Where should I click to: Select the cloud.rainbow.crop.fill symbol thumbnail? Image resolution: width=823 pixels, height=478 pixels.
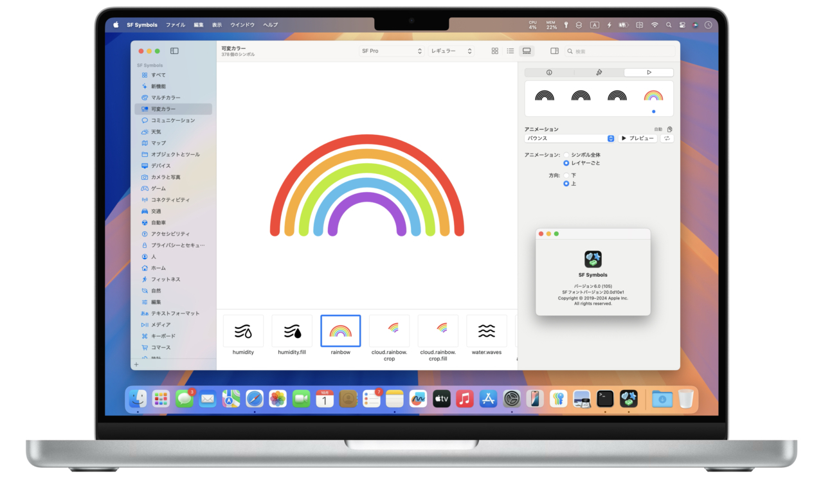(438, 331)
